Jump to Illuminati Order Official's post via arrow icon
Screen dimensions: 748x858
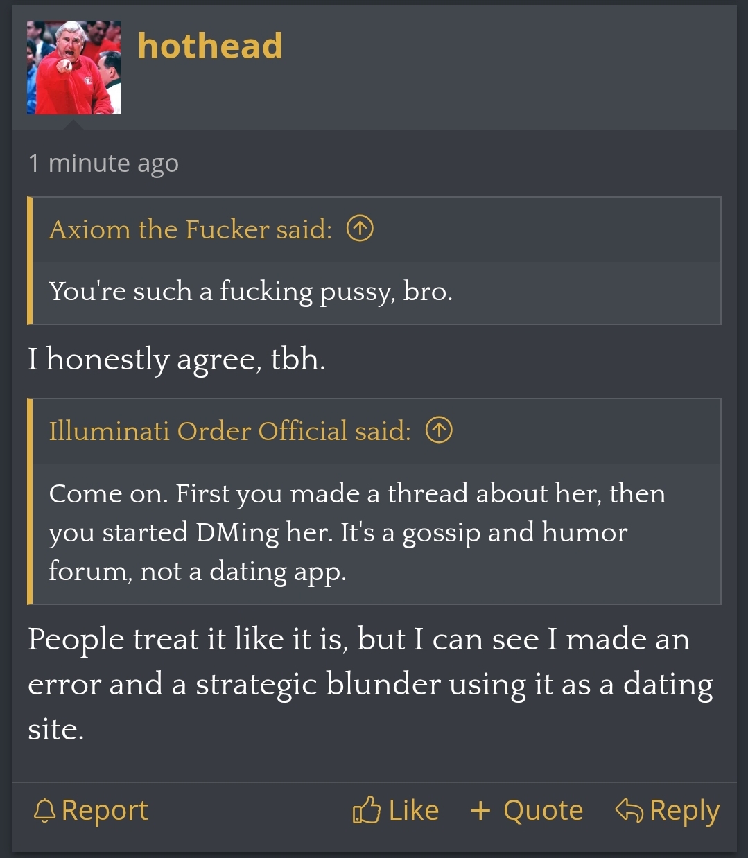point(439,430)
